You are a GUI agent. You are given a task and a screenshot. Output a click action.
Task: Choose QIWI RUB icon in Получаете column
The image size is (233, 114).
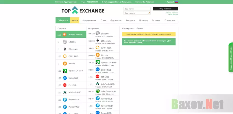98,48
